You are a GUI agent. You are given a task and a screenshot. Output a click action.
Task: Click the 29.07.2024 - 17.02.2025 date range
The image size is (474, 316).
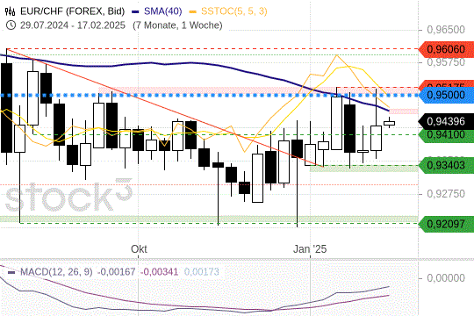73,25
